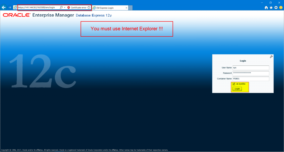
Task: Click the browser Forward arrow button
Action: pyautogui.click(x=10, y=7)
